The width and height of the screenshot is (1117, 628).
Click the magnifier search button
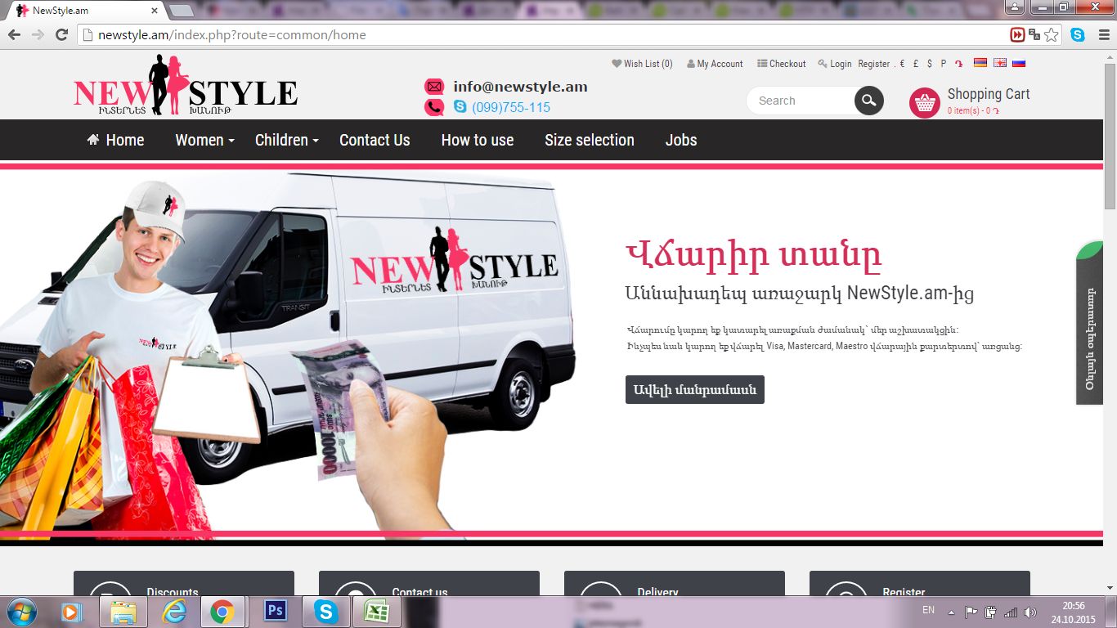coord(869,101)
